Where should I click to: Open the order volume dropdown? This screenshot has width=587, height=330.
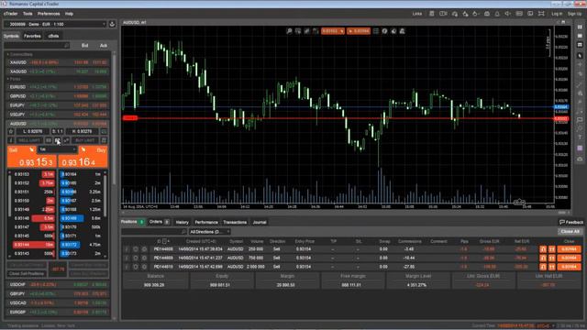(57, 149)
